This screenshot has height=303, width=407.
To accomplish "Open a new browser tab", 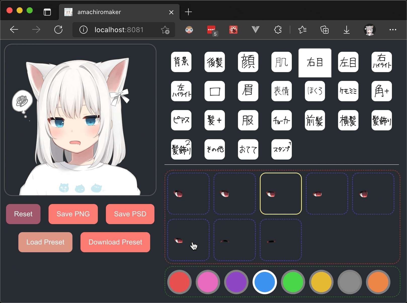I will (x=188, y=12).
